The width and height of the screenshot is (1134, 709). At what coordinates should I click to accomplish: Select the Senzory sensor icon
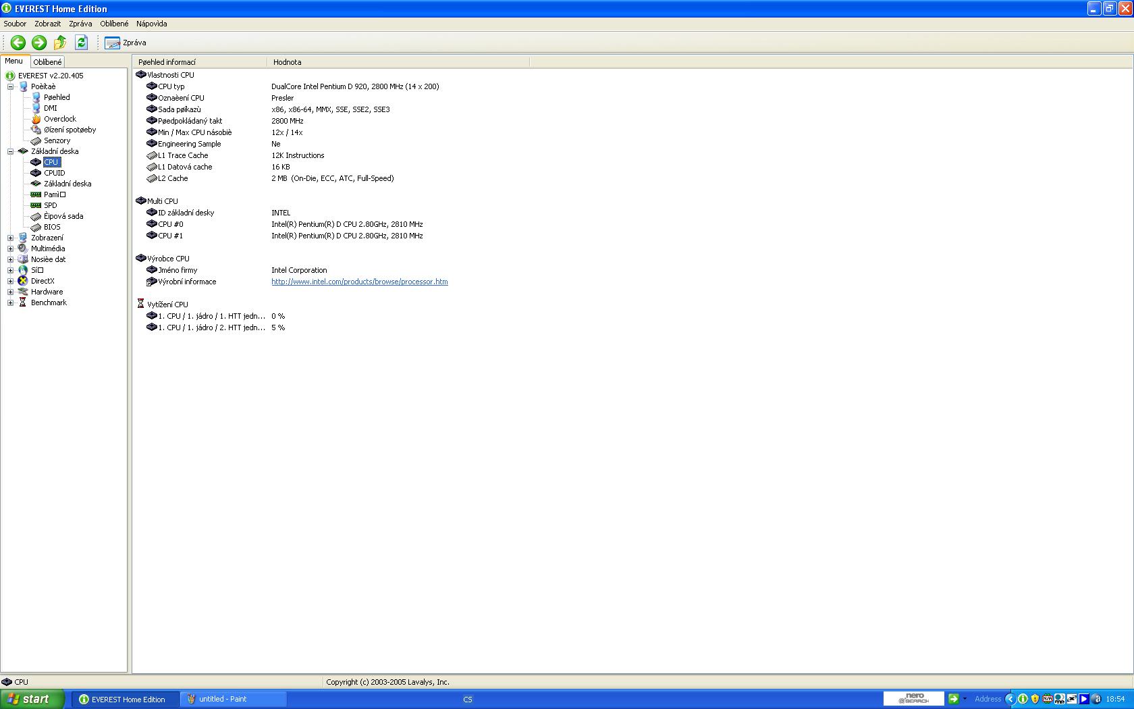(36, 140)
